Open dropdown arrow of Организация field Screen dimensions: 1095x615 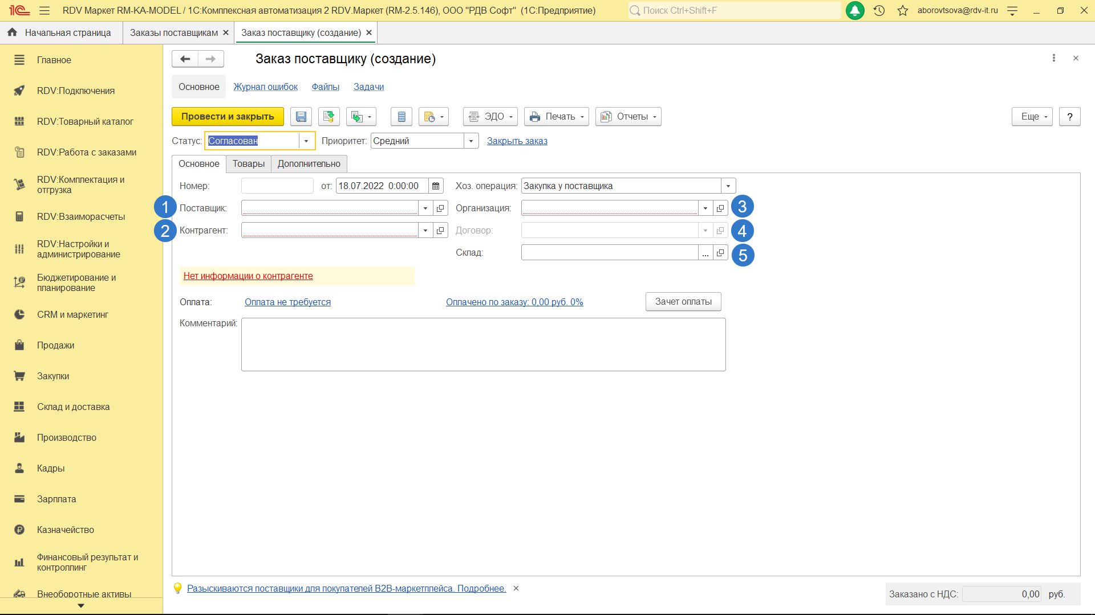(x=705, y=208)
